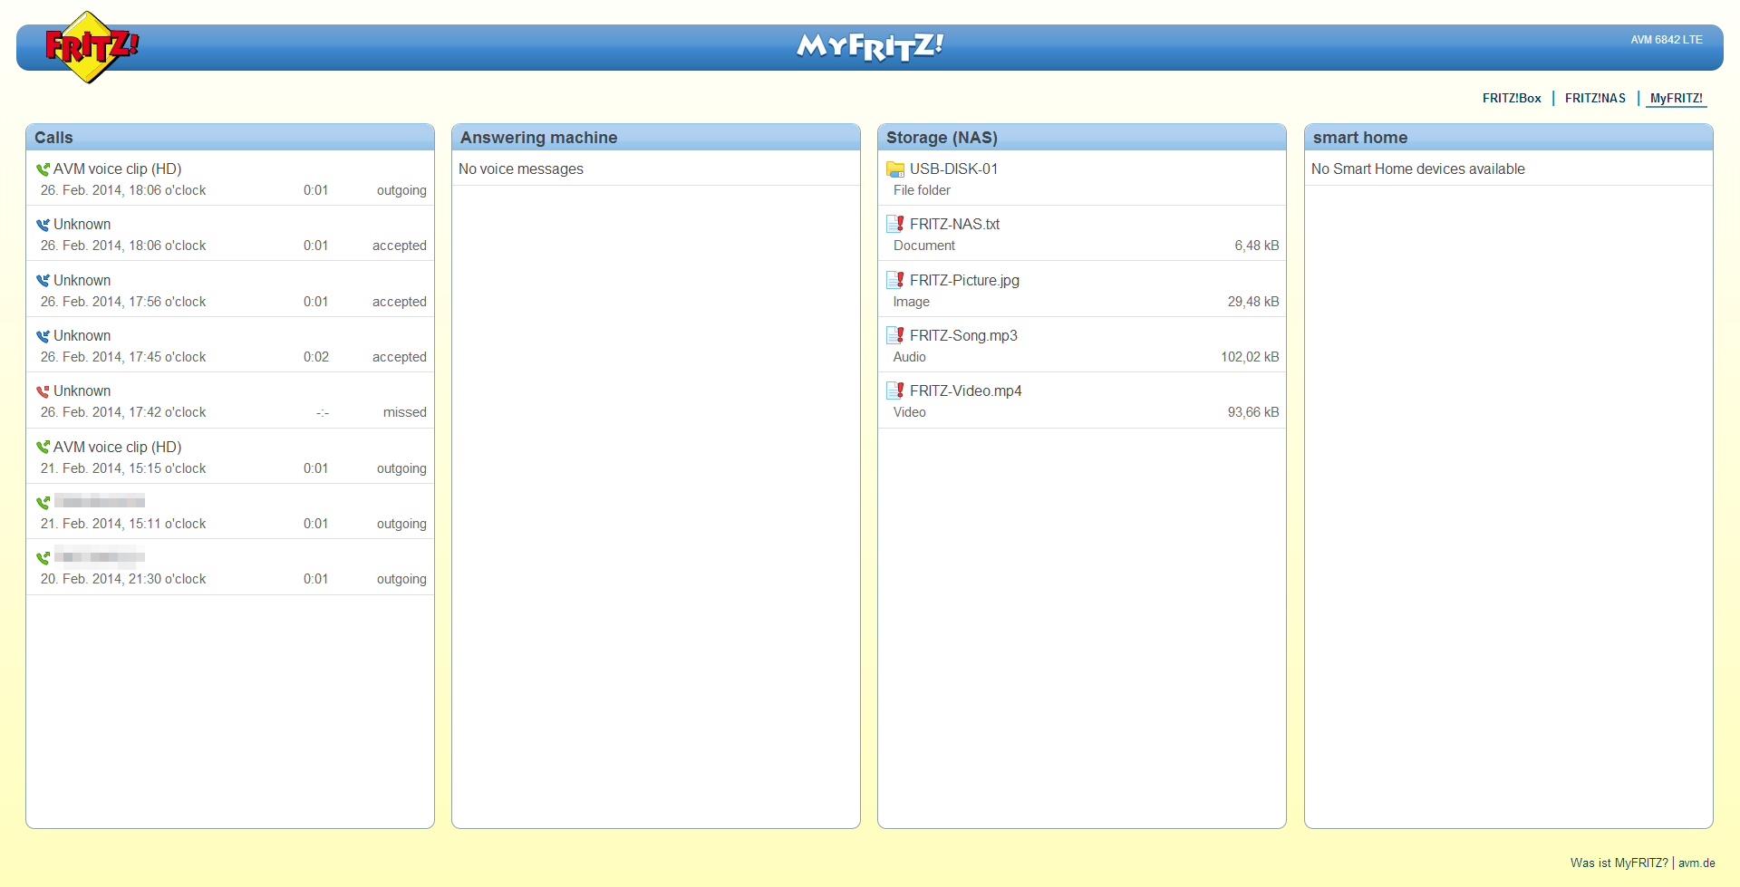Open the FRITZ-Picture.jpg image
The width and height of the screenshot is (1740, 887).
pyautogui.click(x=964, y=280)
